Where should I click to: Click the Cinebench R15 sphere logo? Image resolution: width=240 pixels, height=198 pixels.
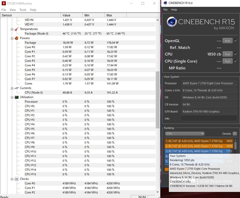click(172, 22)
